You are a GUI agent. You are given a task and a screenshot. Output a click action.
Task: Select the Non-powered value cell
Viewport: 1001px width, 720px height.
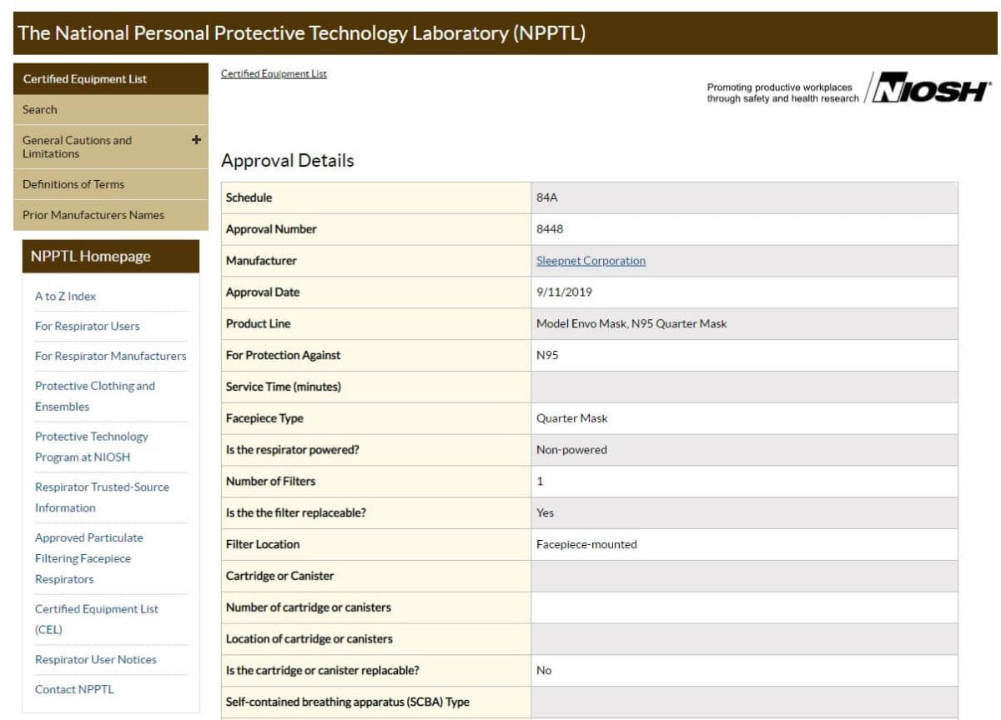tap(744, 451)
